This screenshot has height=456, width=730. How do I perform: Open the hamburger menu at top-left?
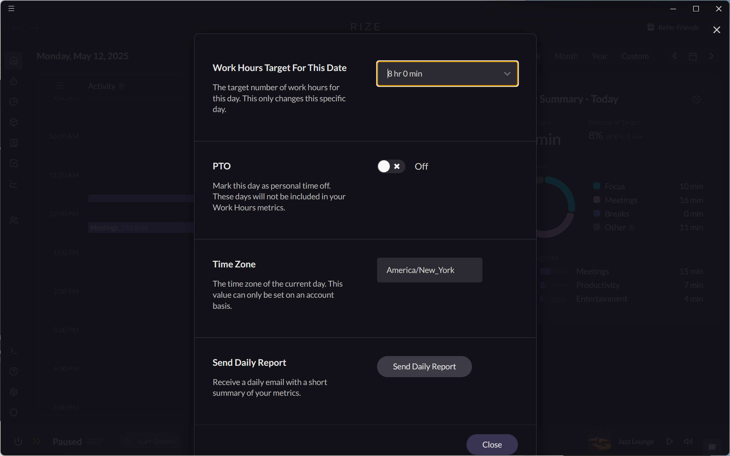11,8
